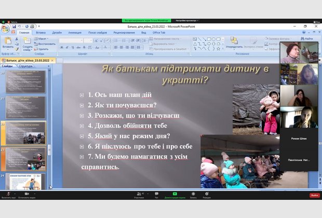Click the Zoom record icon
Image resolution: width=322 pixels, height=218 pixels.
[193, 194]
